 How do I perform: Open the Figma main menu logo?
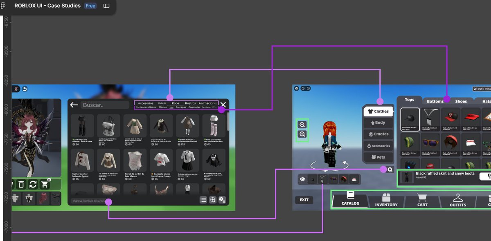[3, 6]
